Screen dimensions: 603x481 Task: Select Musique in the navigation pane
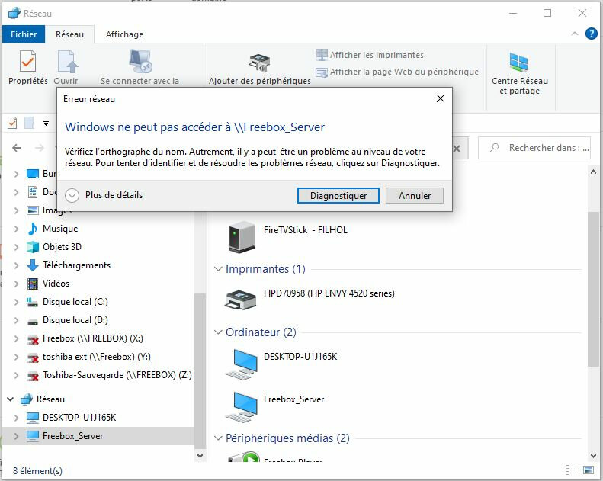coord(60,229)
